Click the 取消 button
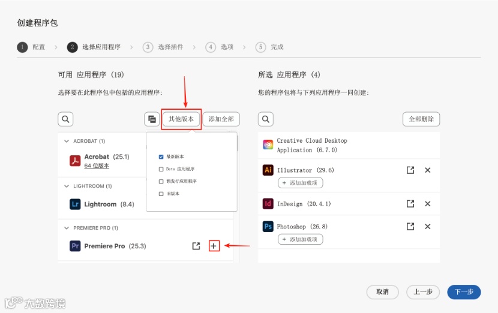 click(x=382, y=292)
